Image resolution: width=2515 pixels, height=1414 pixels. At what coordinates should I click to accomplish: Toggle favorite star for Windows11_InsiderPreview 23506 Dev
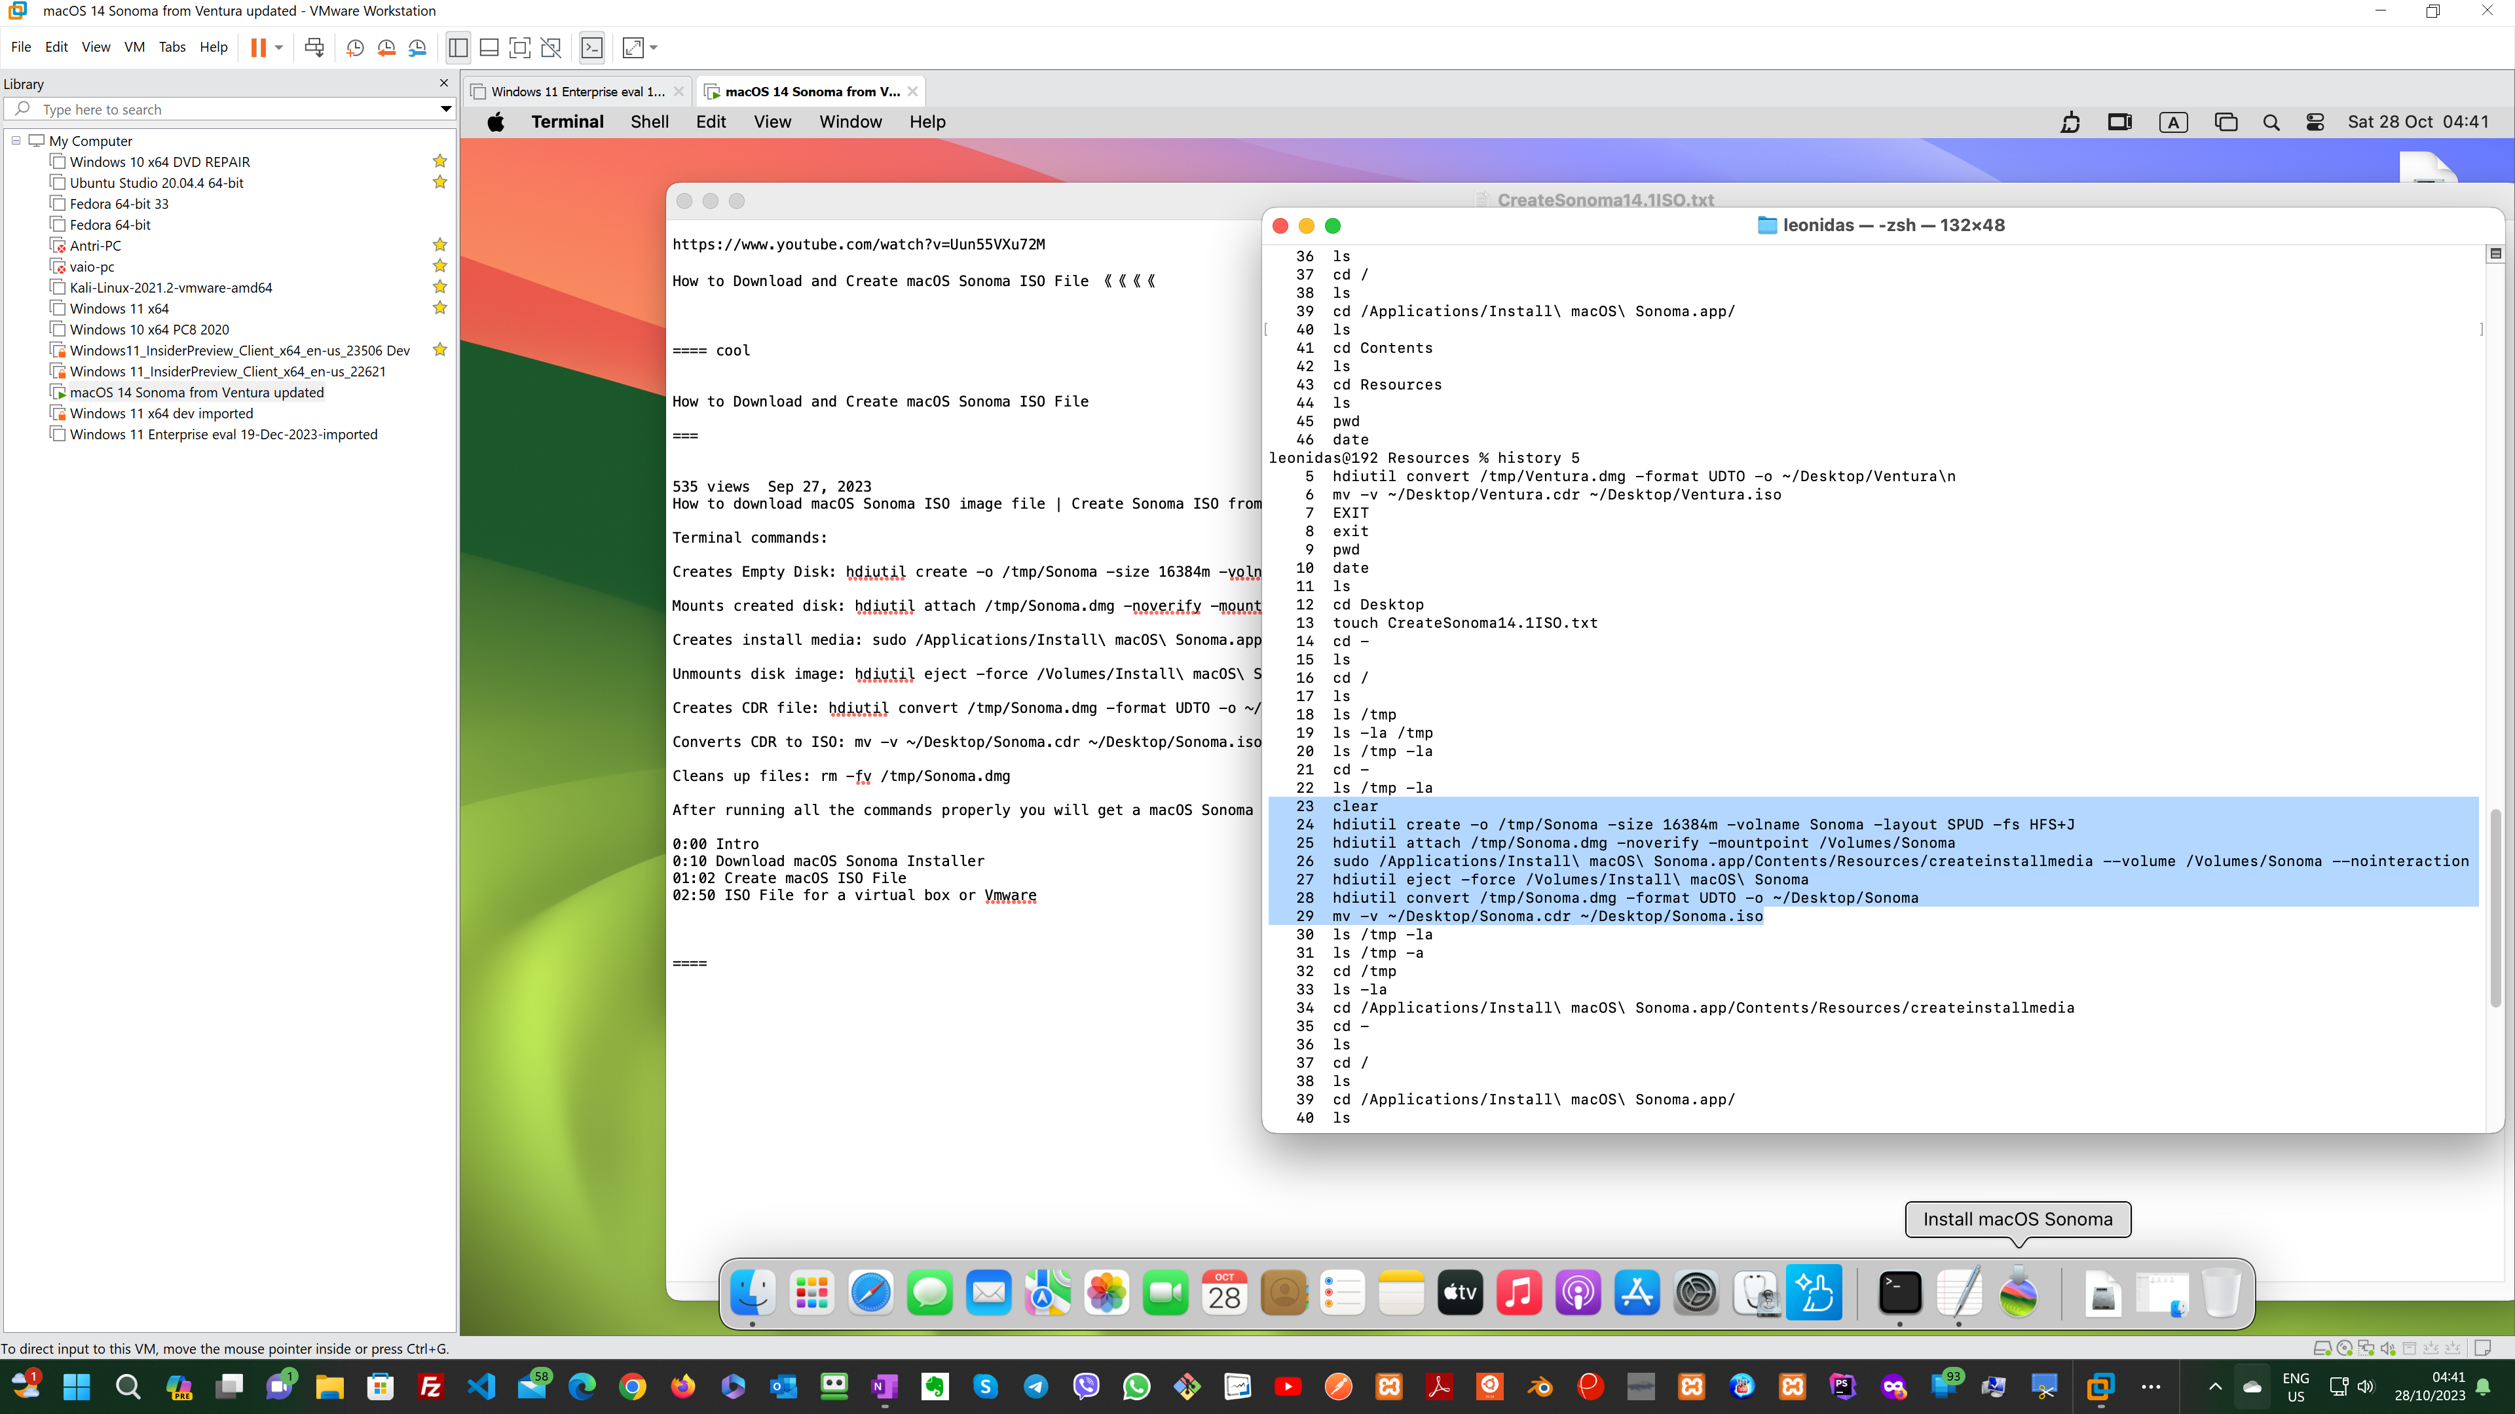pyautogui.click(x=440, y=350)
